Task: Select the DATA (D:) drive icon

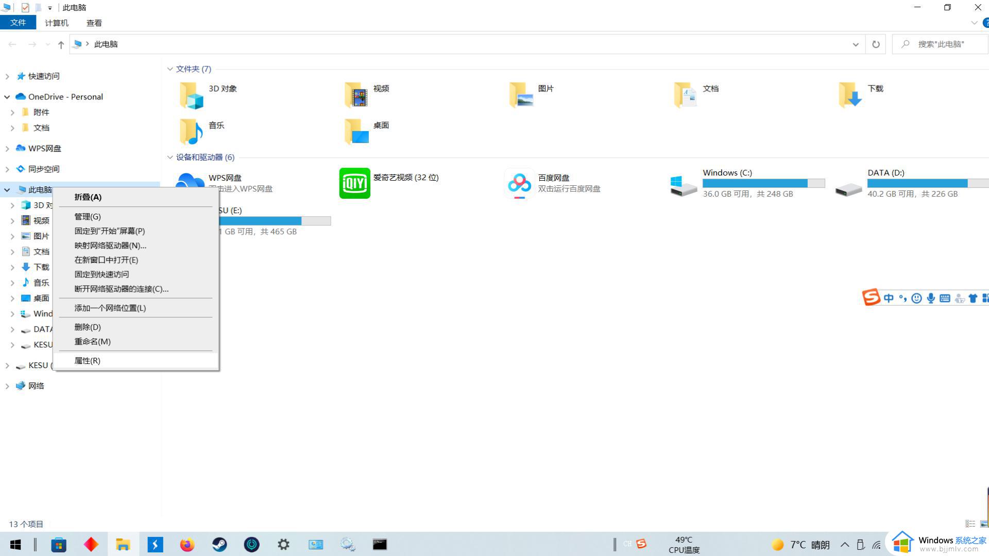Action: tap(848, 189)
